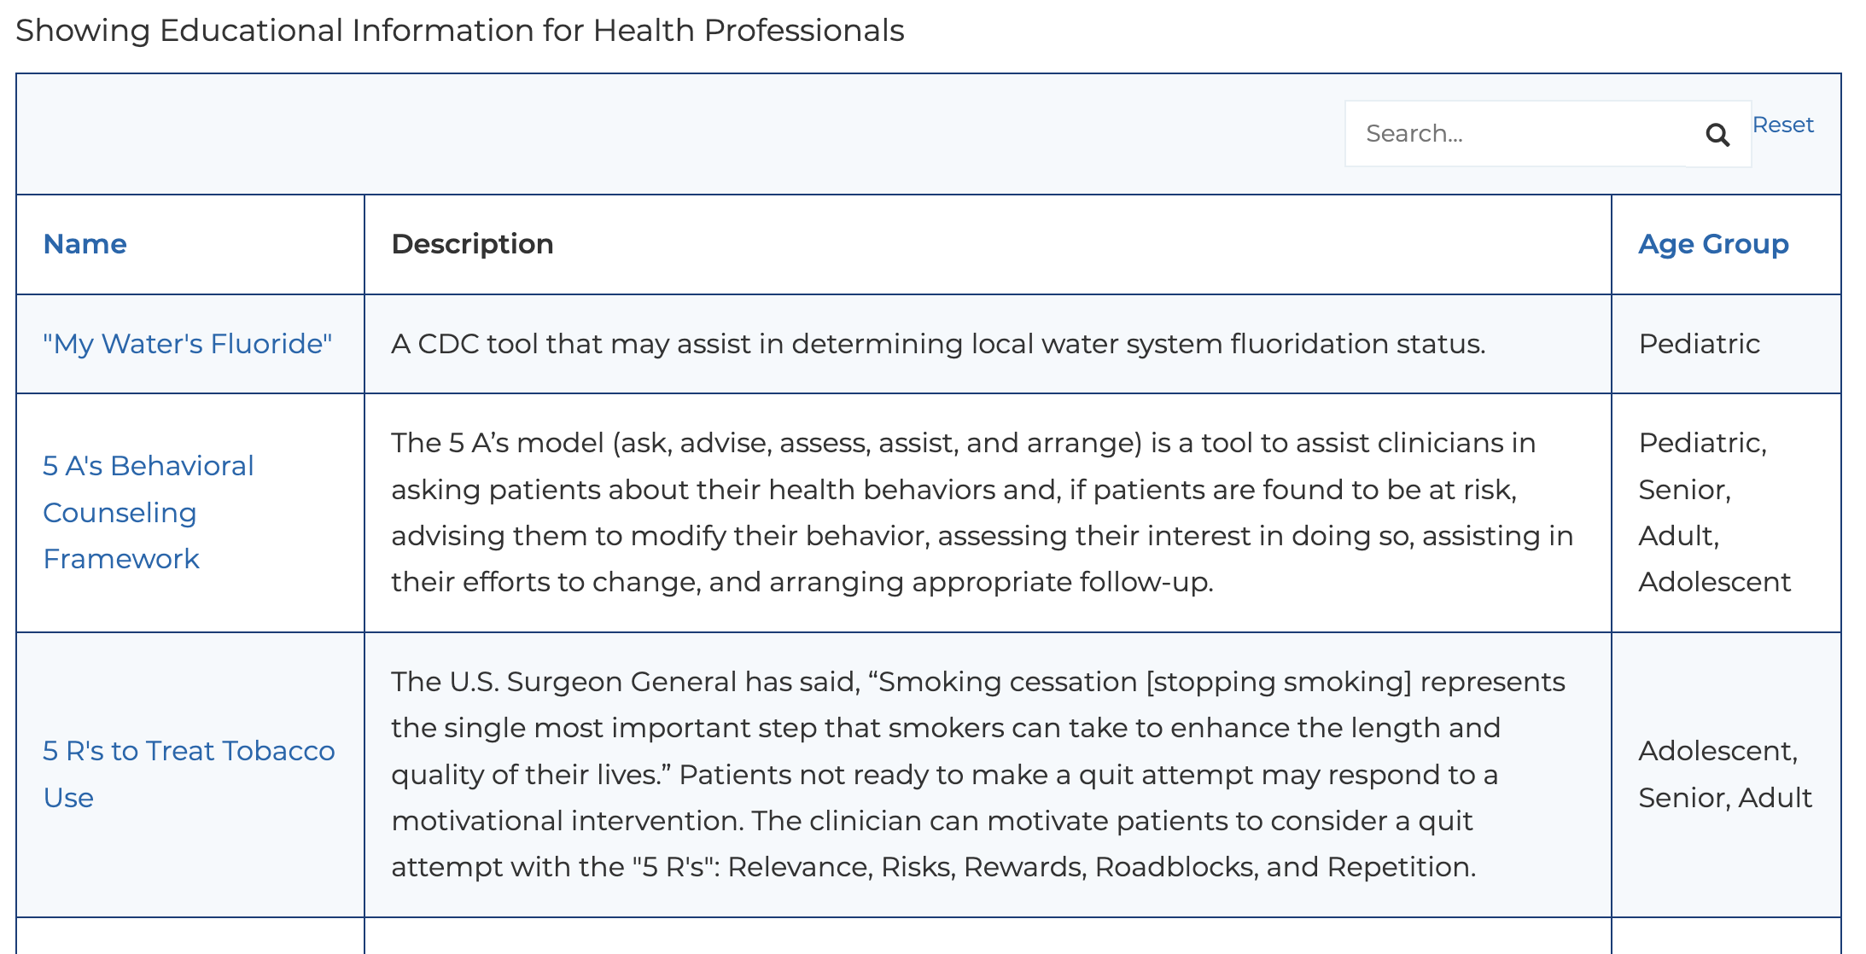The image size is (1866, 954).
Task: Select the Adolescent, Senior, Adult cell
Action: [1725, 774]
